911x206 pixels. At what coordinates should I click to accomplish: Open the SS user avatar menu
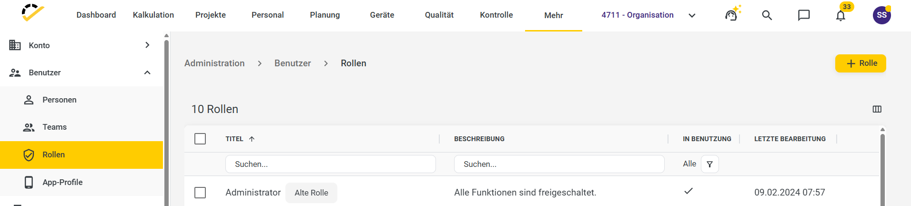[881, 15]
